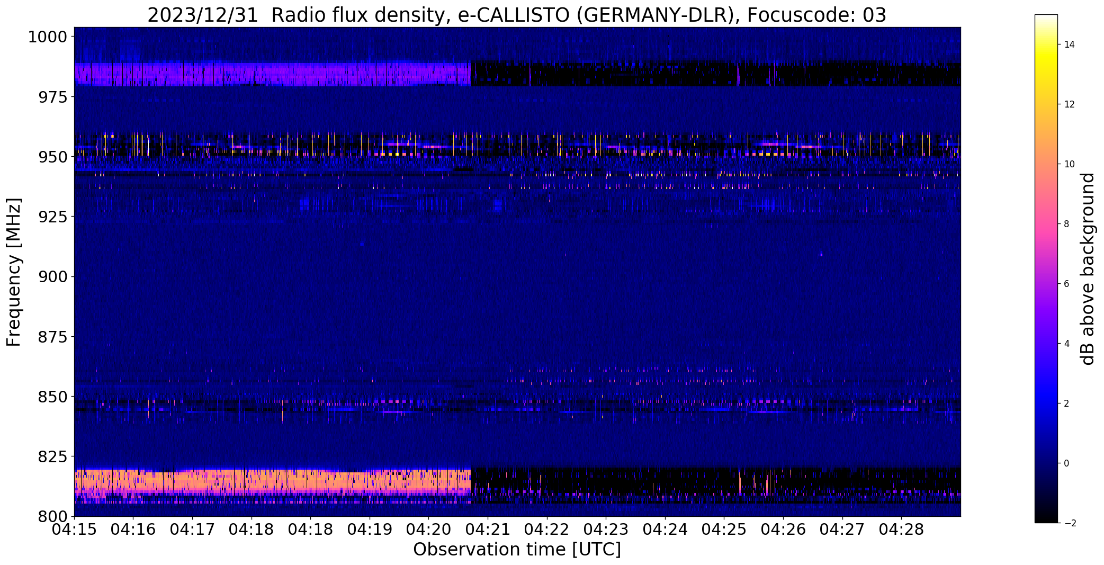Screen dimensions: 1104x565
Task: Click the 875 frequency tick label
Action: [52, 337]
